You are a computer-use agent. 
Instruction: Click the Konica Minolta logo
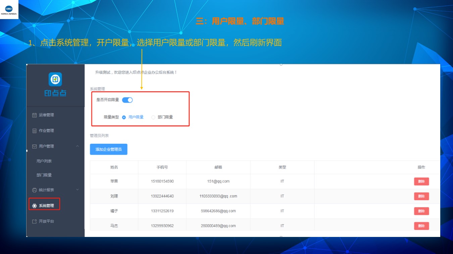click(9, 9)
